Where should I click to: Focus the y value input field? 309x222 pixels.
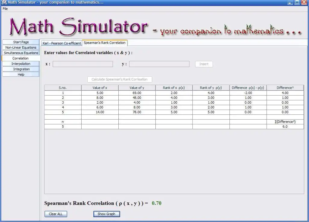pyautogui.click(x=159, y=64)
